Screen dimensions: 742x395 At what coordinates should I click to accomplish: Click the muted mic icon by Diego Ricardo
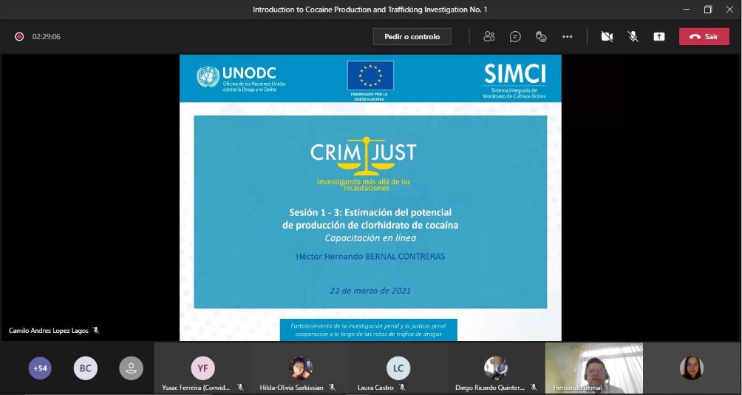(534, 388)
